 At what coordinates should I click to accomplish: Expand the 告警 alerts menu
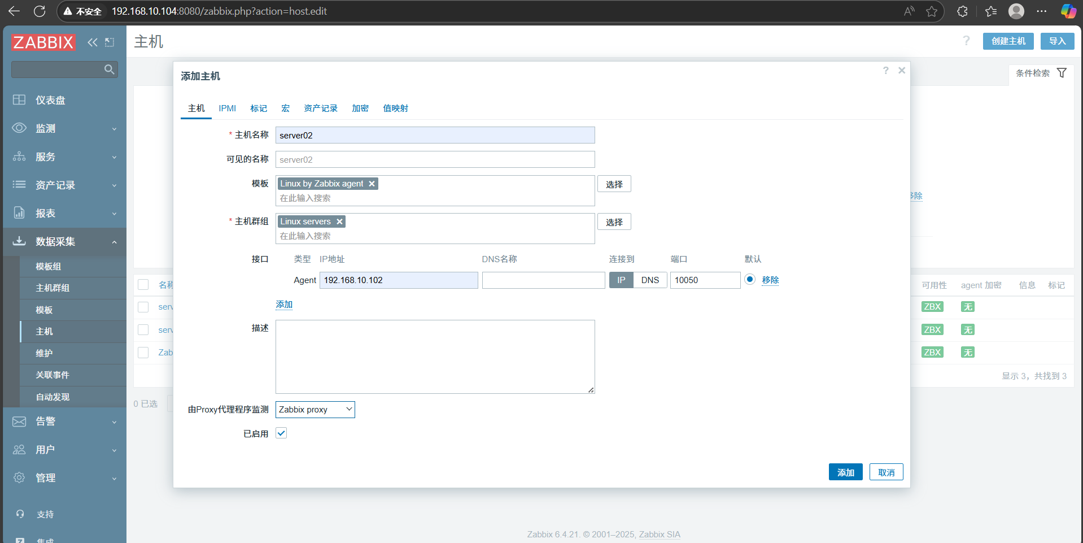coord(64,421)
